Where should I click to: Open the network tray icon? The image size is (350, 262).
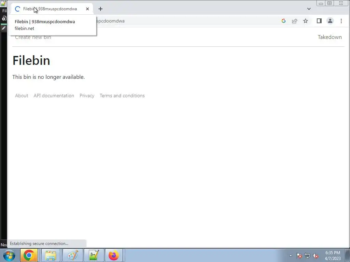307,256
